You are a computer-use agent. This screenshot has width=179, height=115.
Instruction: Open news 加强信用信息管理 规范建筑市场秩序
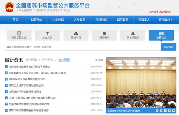(x=29, y=104)
